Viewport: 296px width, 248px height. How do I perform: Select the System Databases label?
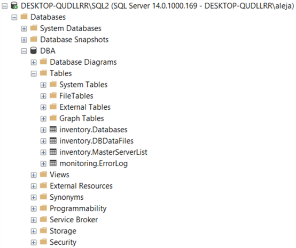point(71,28)
